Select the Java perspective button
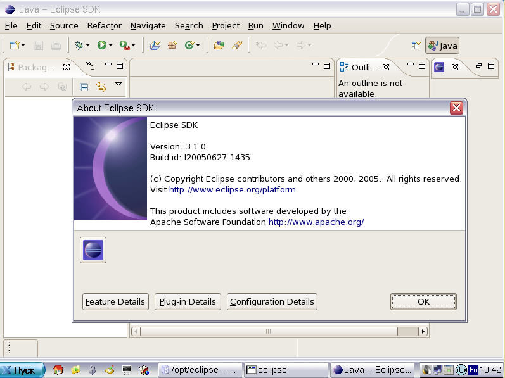 [x=442, y=46]
